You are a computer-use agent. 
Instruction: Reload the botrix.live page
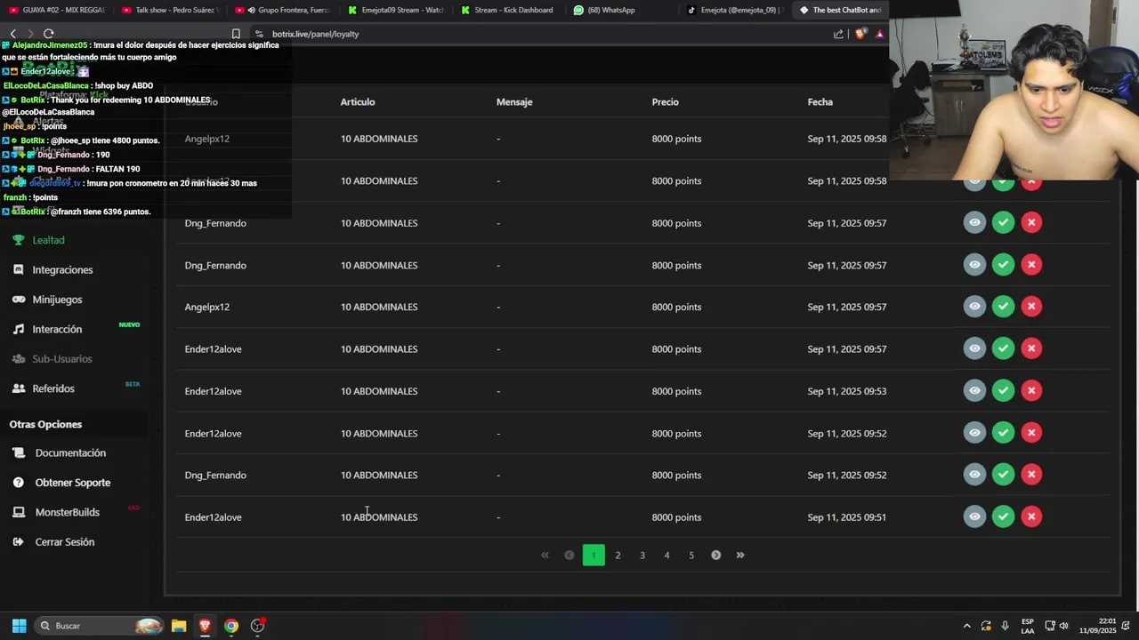point(49,34)
